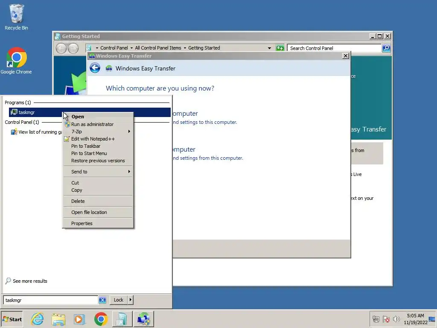Launch Windows Media Player from taskbar

(79, 319)
